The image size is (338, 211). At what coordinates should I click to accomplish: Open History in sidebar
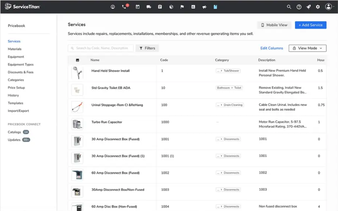[13, 96]
